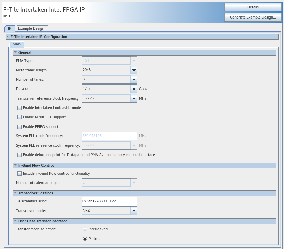The width and height of the screenshot is (284, 249).
Task: Click the 'Number of lanes:' label
Action: pos(30,79)
